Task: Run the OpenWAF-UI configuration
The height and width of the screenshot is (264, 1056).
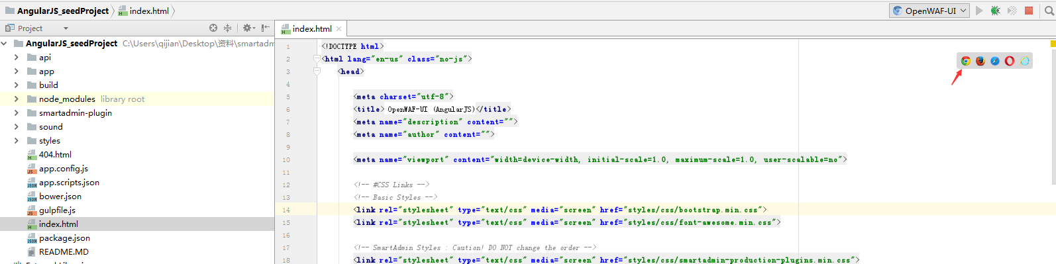Action: point(979,11)
